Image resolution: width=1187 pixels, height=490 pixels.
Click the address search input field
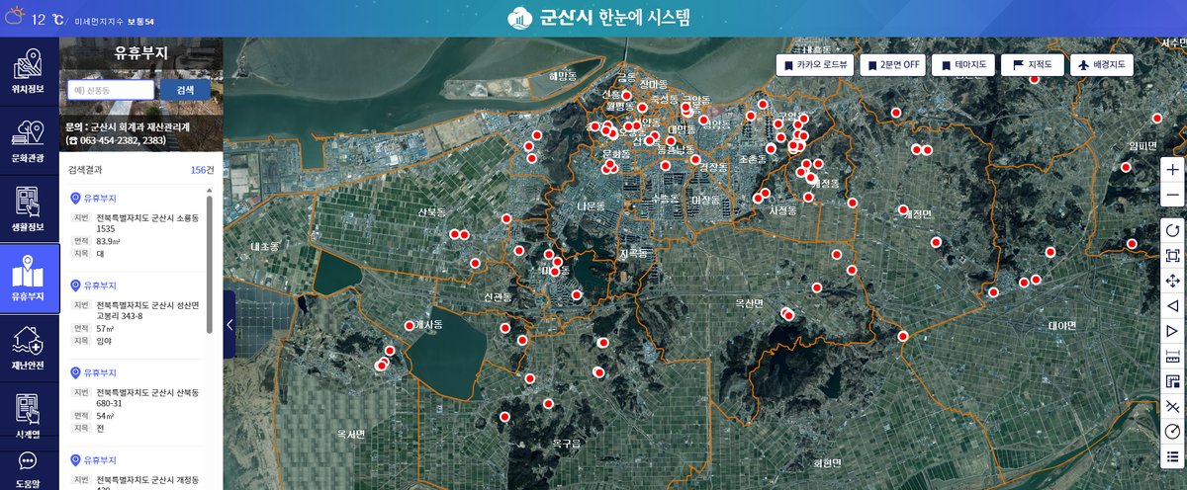pos(110,90)
